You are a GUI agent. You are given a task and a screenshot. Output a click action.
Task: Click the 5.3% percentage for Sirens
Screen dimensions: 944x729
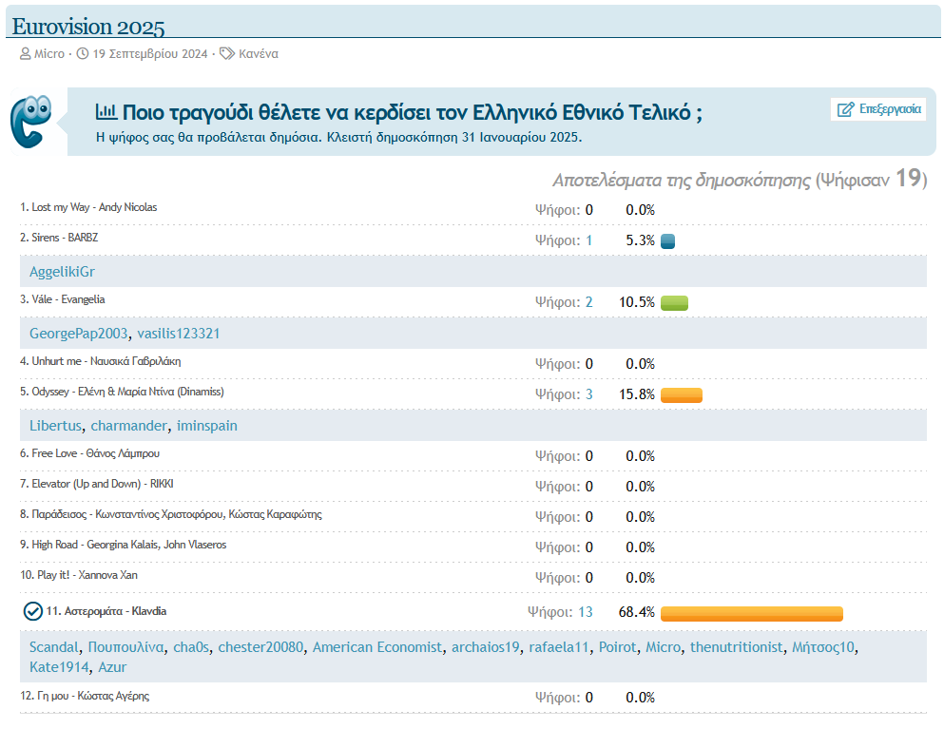(641, 240)
